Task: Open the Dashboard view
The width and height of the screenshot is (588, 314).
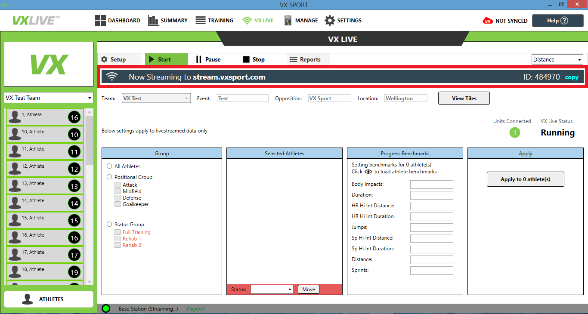Action: point(117,20)
